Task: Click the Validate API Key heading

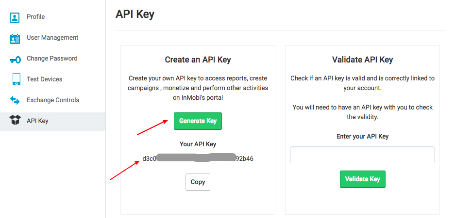Action: click(x=362, y=60)
